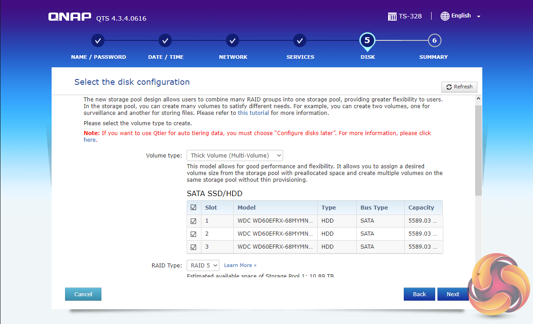Click the Network step checkmark icon
This screenshot has width=533, height=324.
click(232, 41)
